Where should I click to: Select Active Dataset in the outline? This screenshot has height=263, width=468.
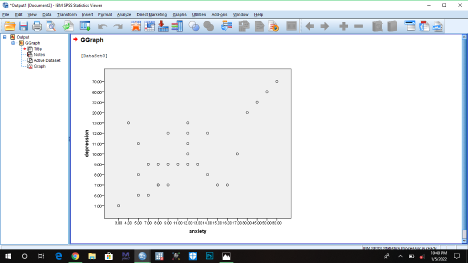47,60
